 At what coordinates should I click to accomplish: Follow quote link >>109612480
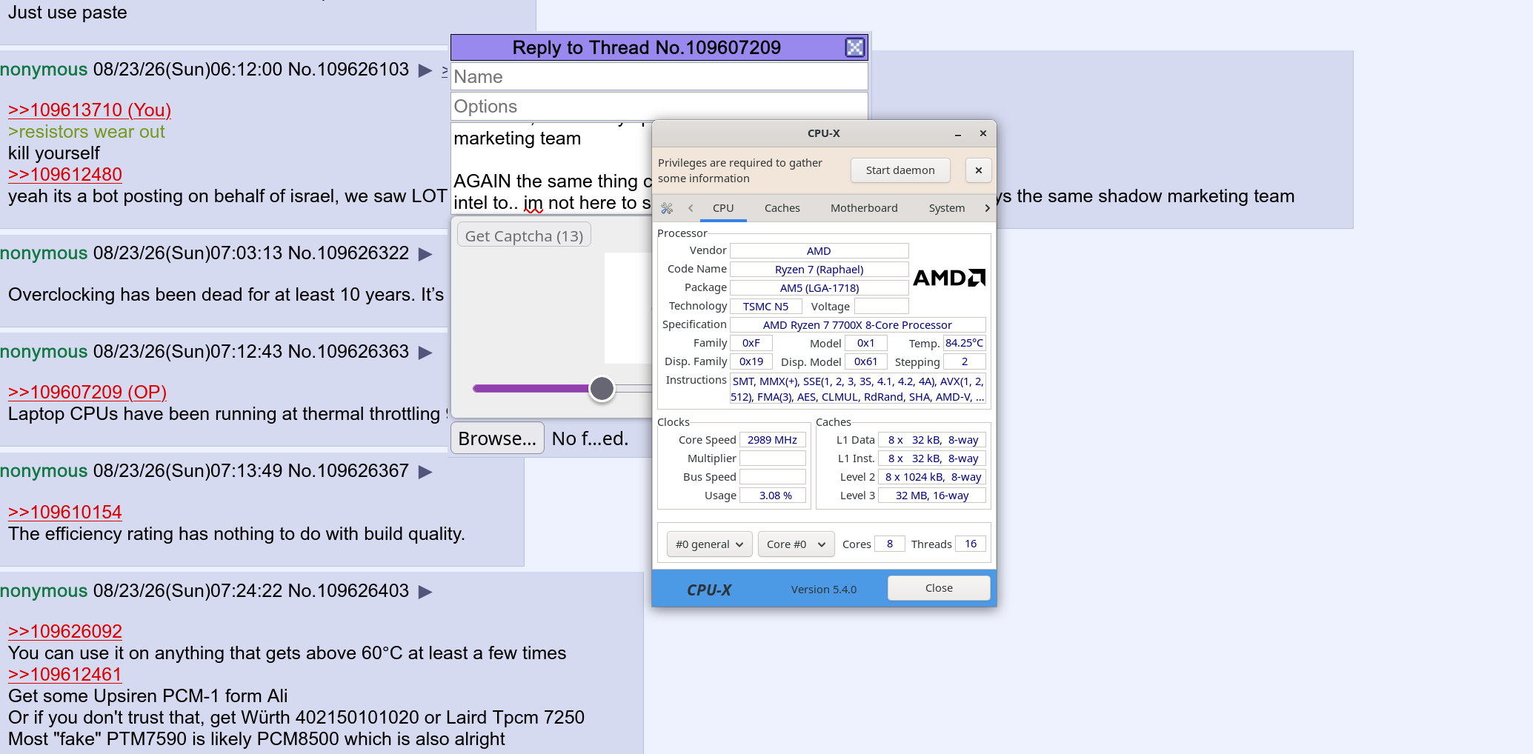coord(65,175)
